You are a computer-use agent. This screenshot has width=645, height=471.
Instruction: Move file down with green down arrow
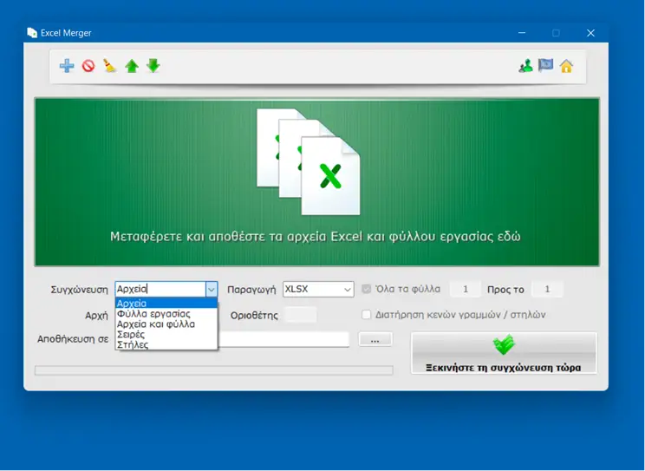(x=153, y=66)
